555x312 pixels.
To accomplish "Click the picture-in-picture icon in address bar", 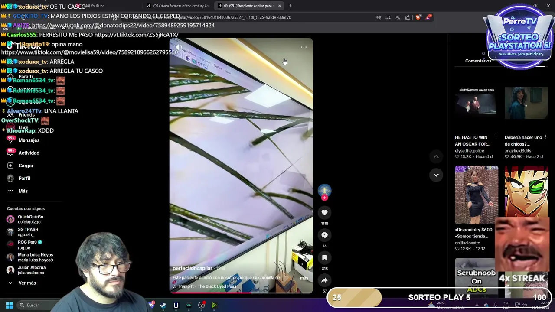I will (388, 17).
